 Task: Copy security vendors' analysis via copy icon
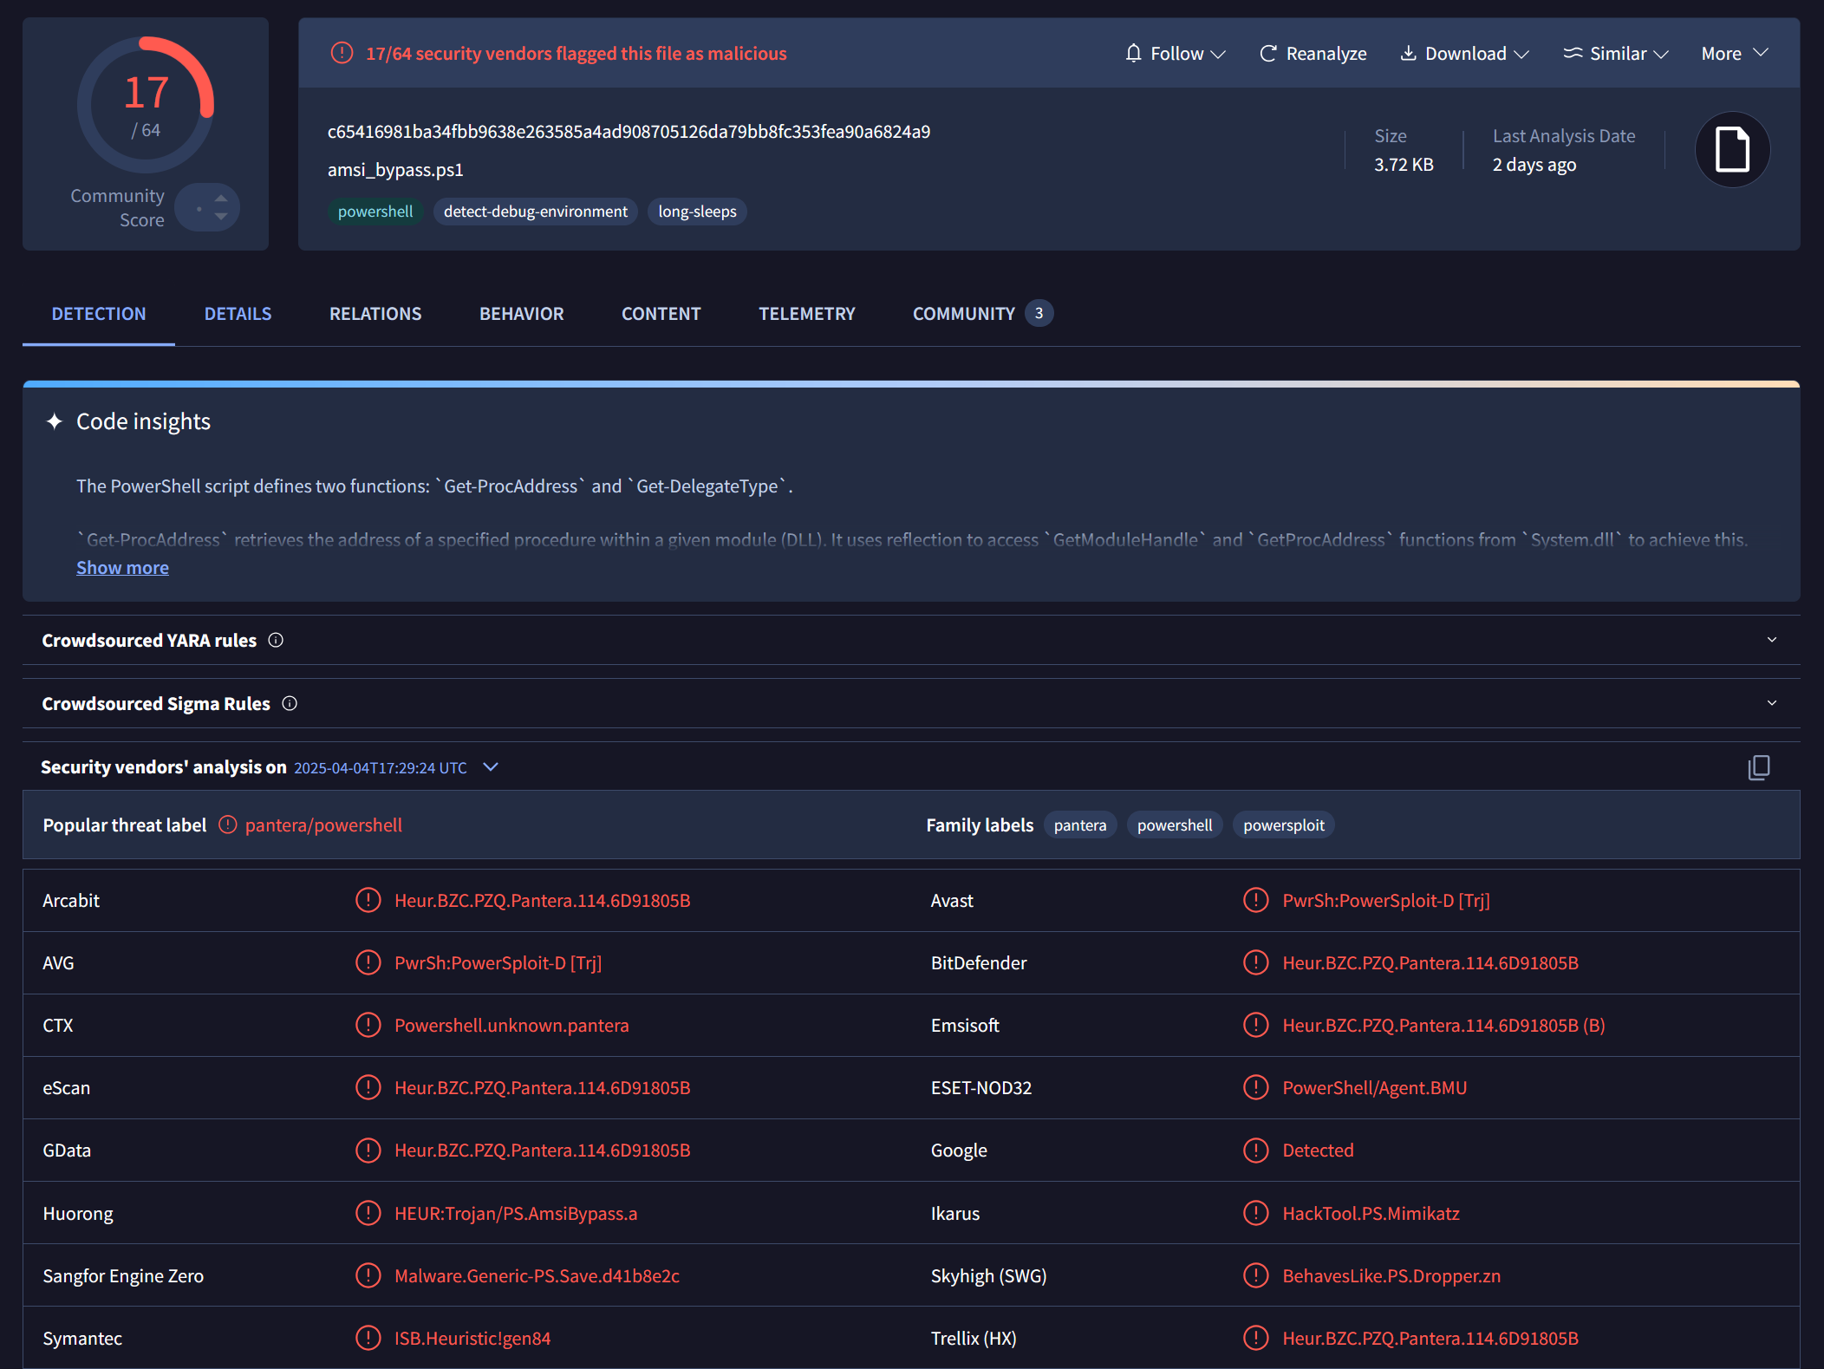click(x=1759, y=767)
